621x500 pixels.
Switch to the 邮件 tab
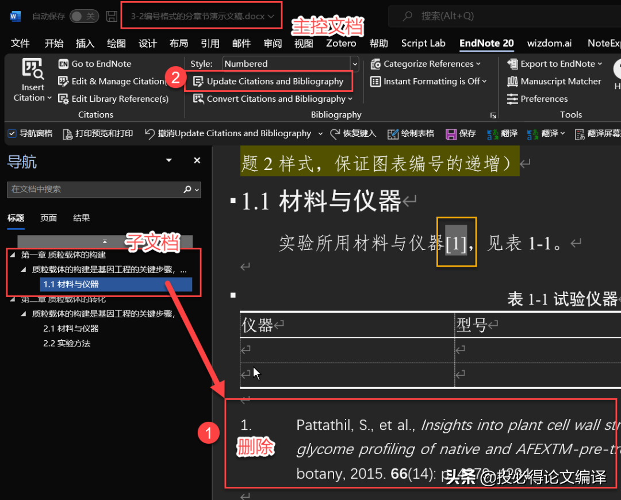[241, 43]
